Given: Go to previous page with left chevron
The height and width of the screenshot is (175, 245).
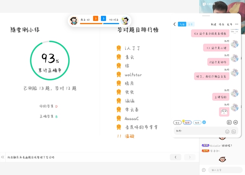Looking at the screenshot, I should click(x=175, y=157).
